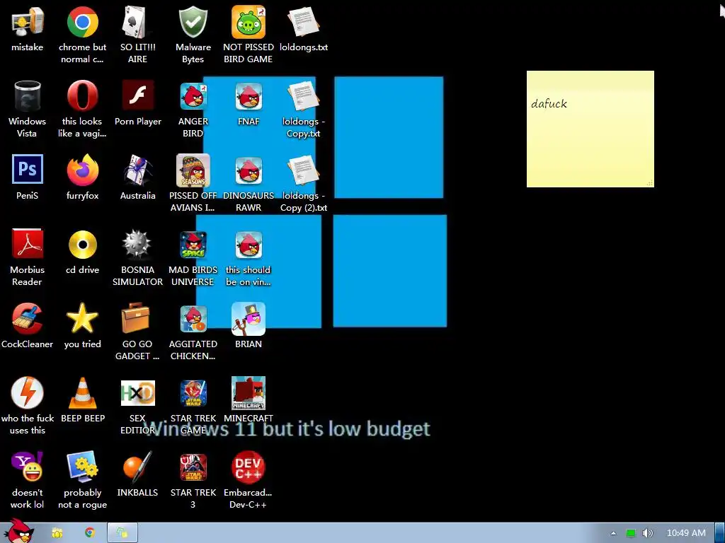Screen dimensions: 725x543
Task: Click the 'dafuck' text on sticky note
Action: (x=549, y=103)
